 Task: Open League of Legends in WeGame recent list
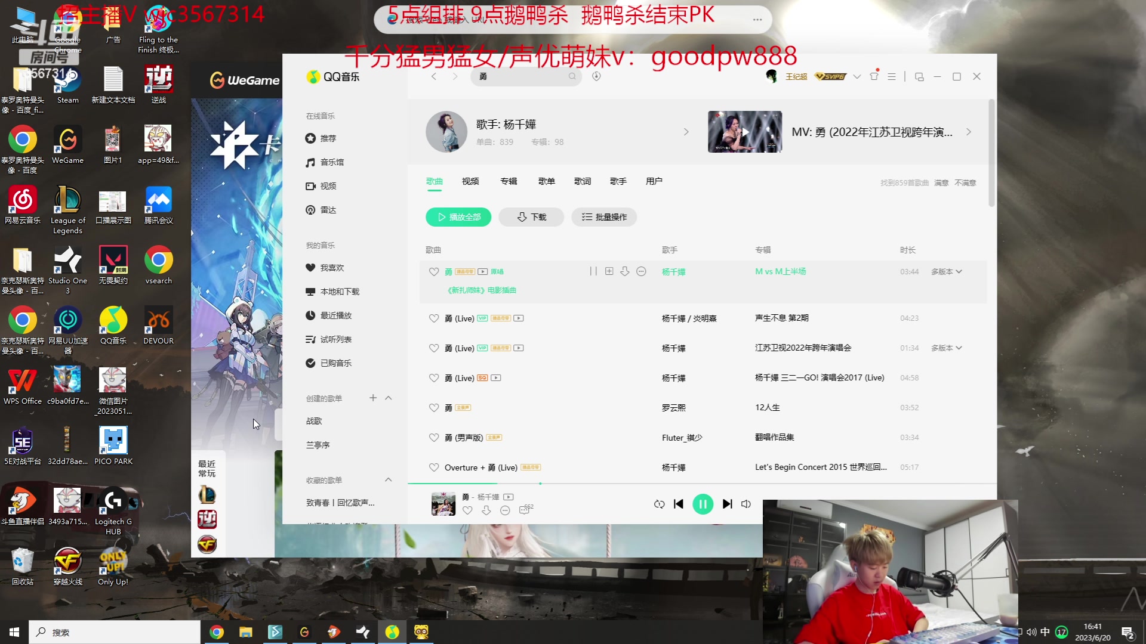pos(207,494)
